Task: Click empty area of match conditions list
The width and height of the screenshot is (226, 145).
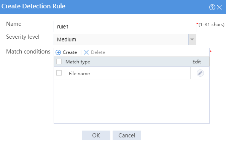Action: 132,101
